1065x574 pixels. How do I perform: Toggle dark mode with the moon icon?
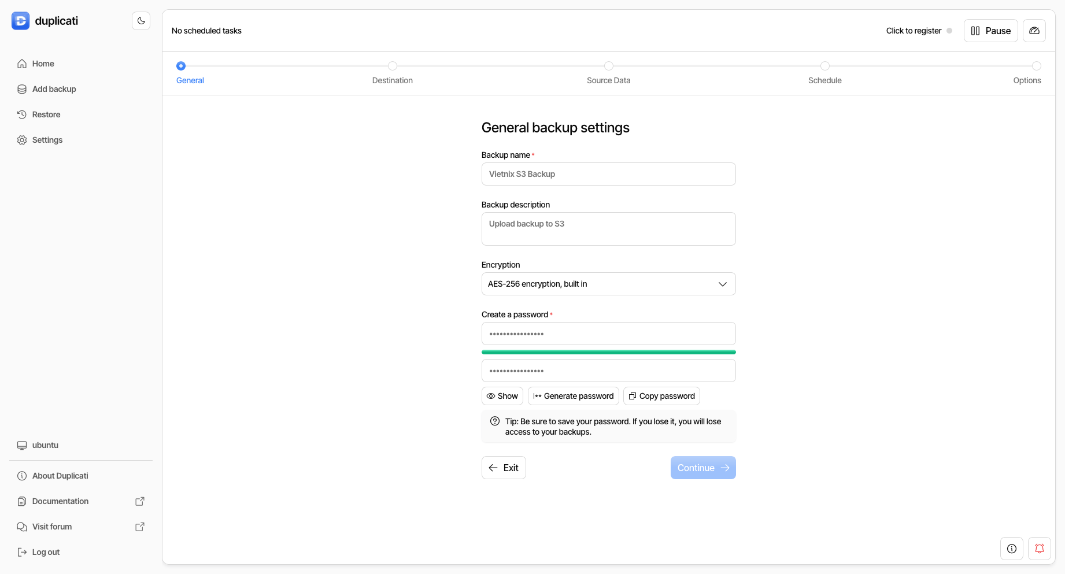click(140, 20)
